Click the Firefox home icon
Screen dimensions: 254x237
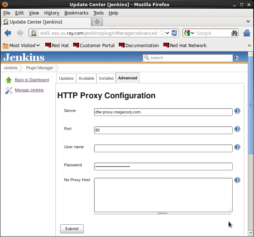[247, 33]
